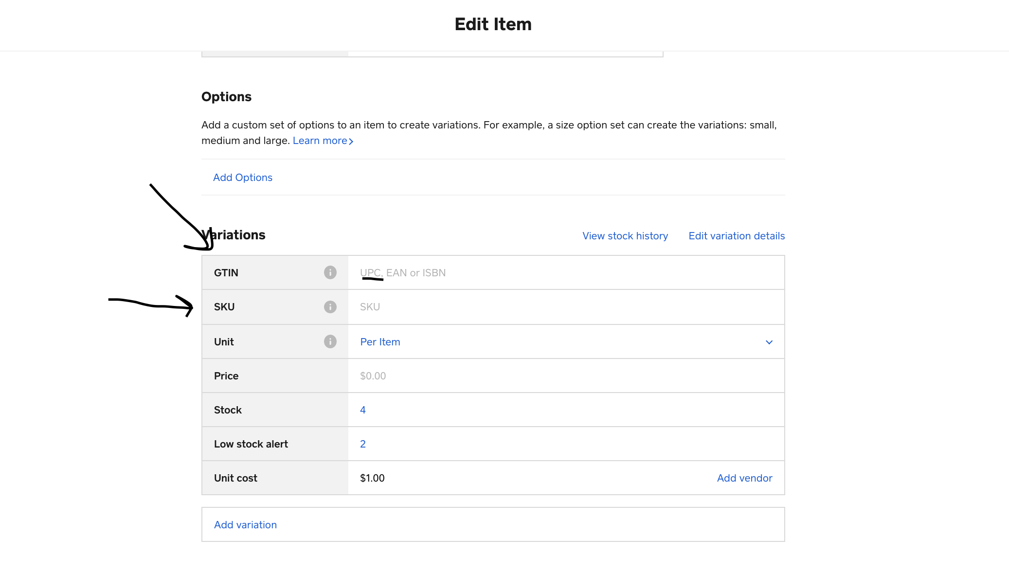Click the Low stock alert value
The image size is (1009, 574).
click(363, 444)
